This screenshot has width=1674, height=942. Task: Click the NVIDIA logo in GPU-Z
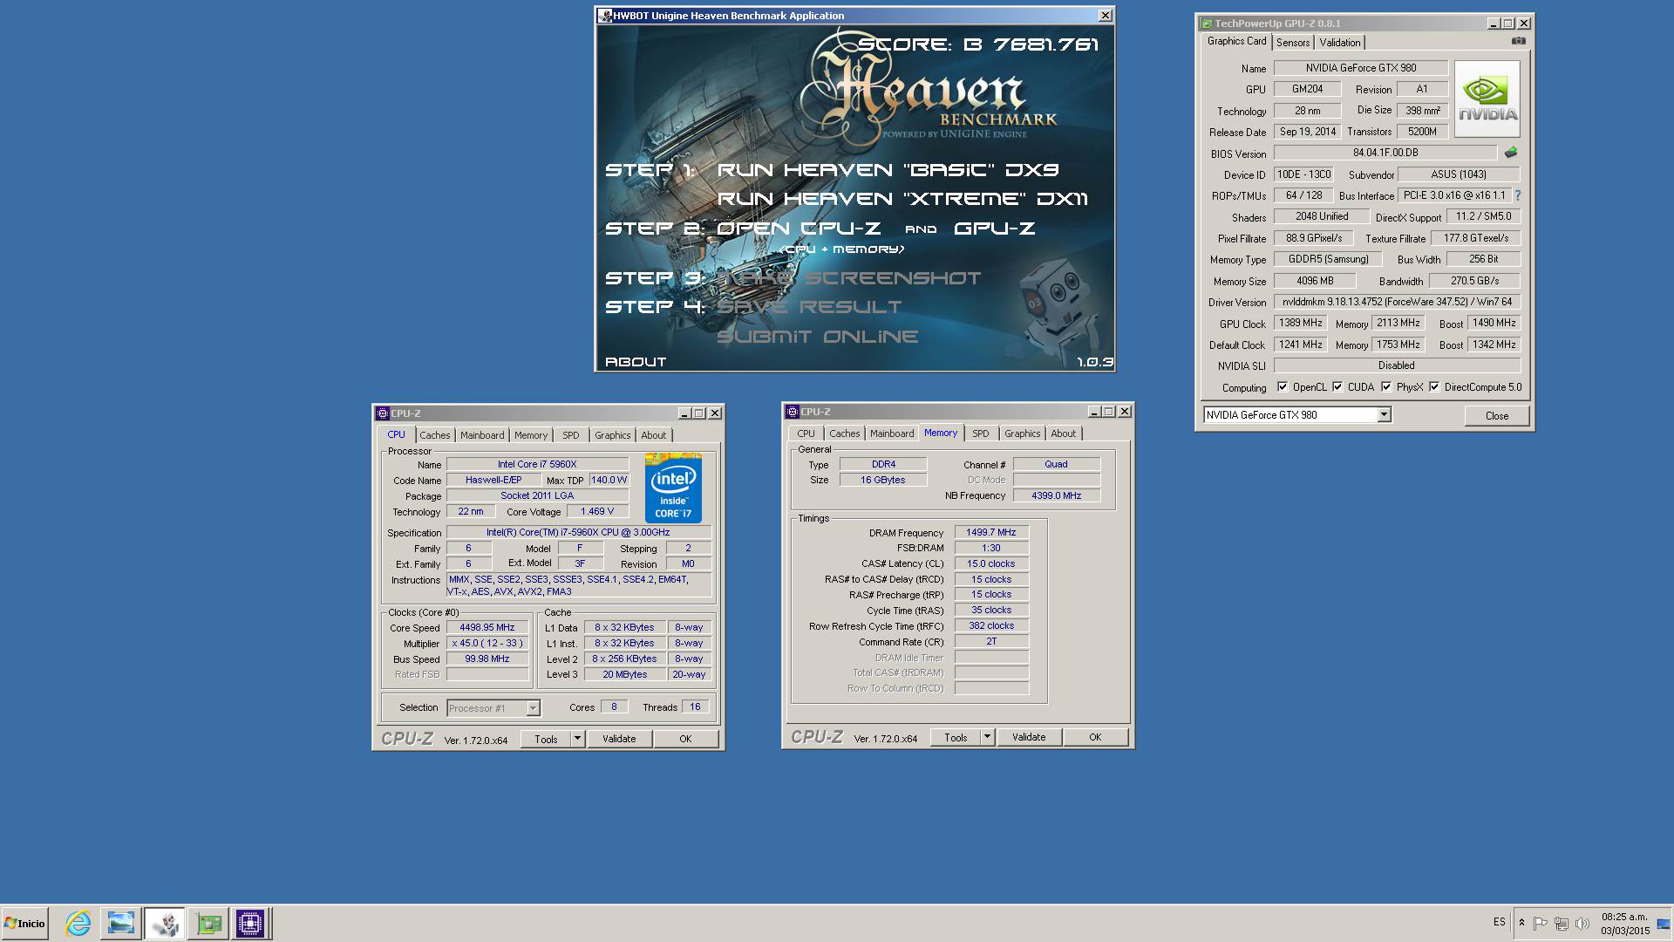pos(1487,99)
